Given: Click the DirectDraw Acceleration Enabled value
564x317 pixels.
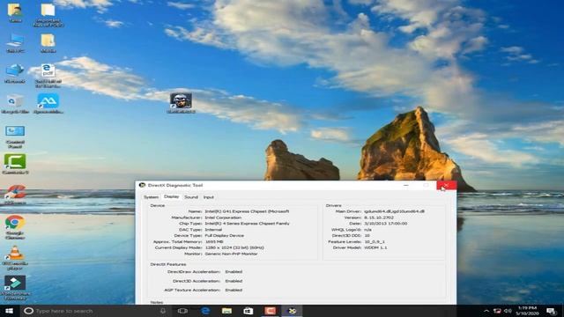Looking at the screenshot, I should 234,272.
